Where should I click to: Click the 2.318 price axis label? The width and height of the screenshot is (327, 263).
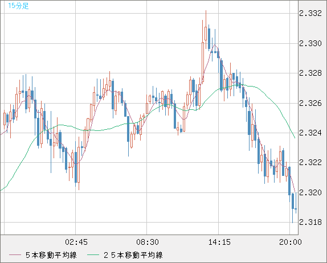tap(310, 222)
